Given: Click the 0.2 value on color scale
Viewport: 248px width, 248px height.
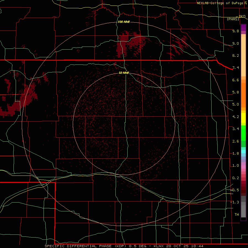Looking at the screenshot, I should coord(236,178).
